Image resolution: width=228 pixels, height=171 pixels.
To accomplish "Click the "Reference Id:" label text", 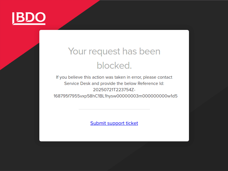I will pos(151,84).
